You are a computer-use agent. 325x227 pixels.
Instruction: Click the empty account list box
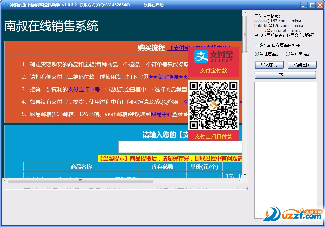click(286, 150)
